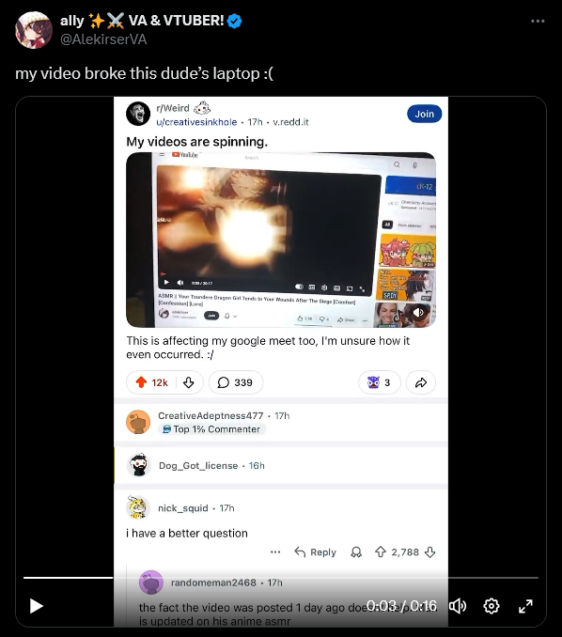Screen dimensions: 562x637
Task: Click the video progress bar
Action: [x=281, y=577]
